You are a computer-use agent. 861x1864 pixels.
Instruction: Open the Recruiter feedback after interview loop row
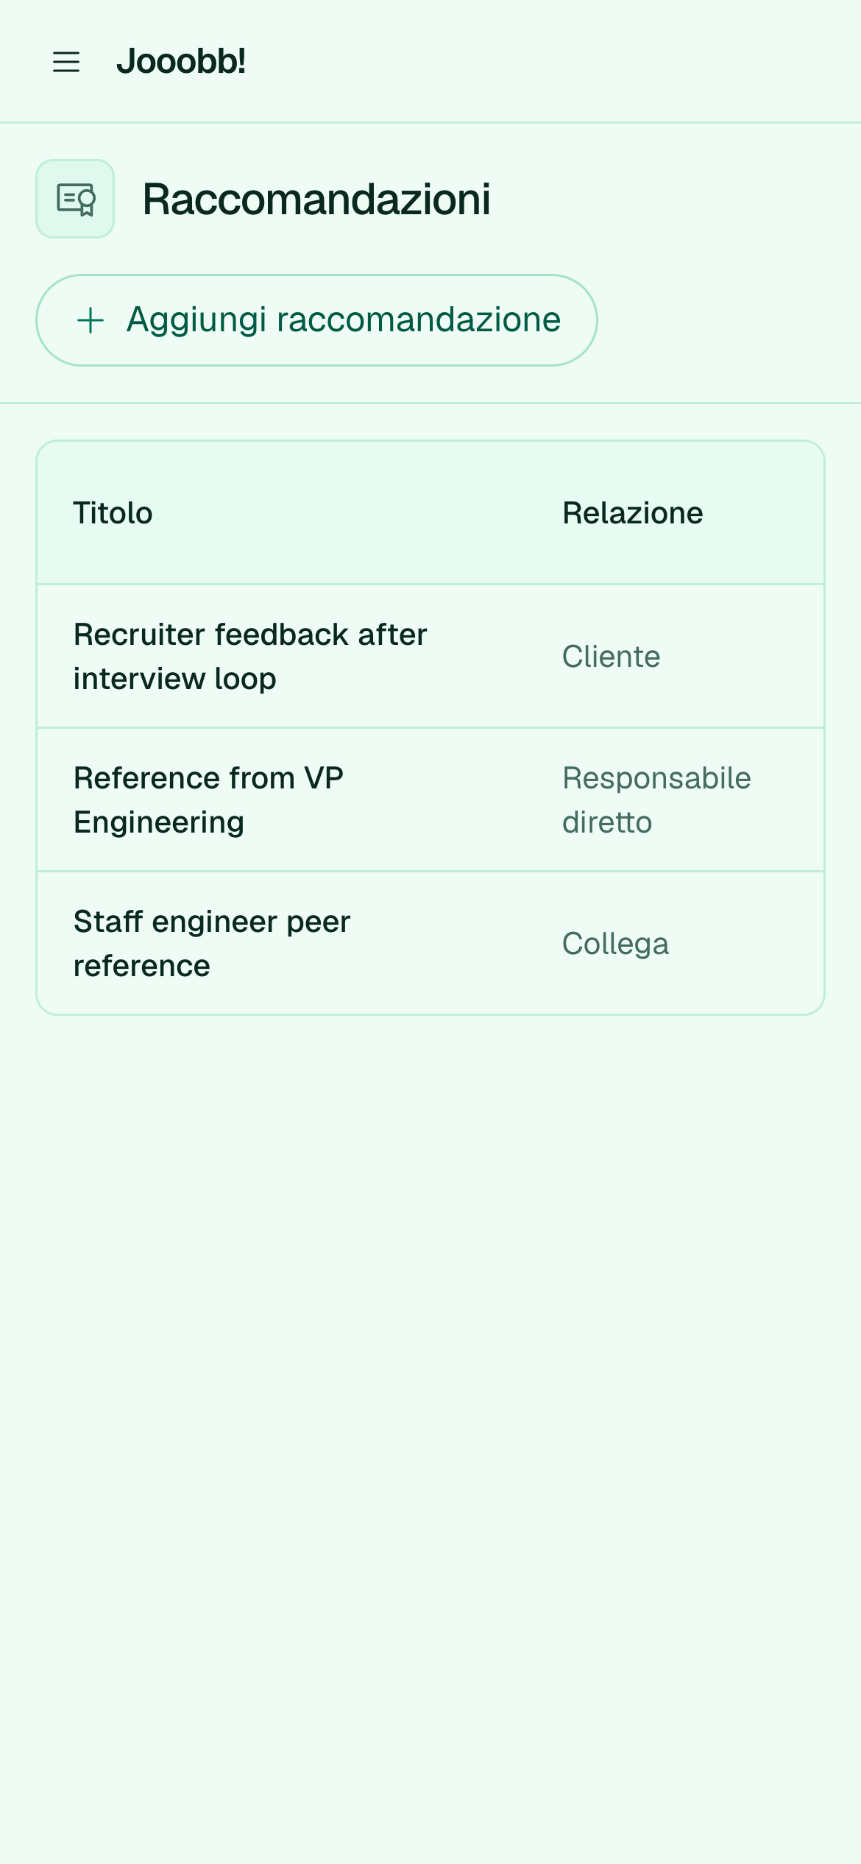[431, 657]
